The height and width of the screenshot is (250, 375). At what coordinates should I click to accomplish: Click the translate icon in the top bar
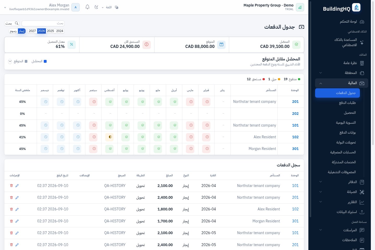[117, 7]
